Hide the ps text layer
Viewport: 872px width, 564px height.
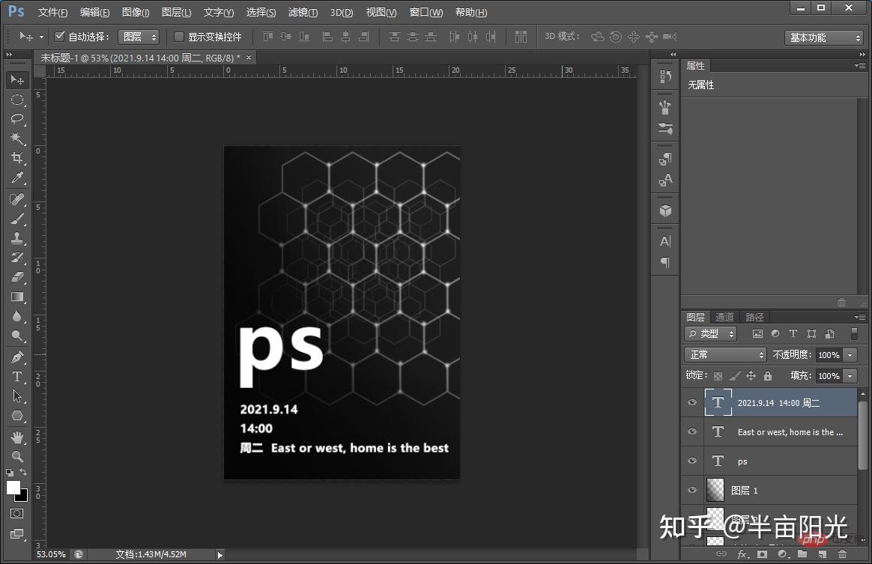coord(692,461)
